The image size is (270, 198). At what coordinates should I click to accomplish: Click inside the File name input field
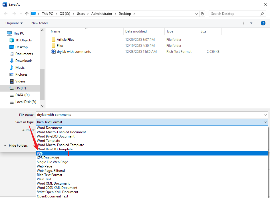pos(114,115)
